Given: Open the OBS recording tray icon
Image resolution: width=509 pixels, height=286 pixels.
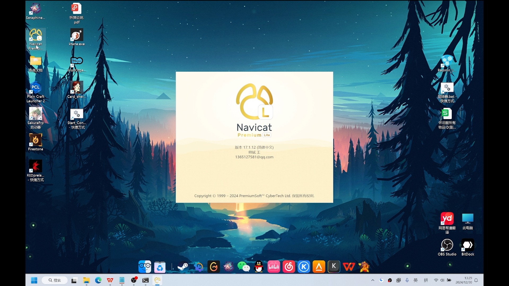Looking at the screenshot, I should point(390,280).
